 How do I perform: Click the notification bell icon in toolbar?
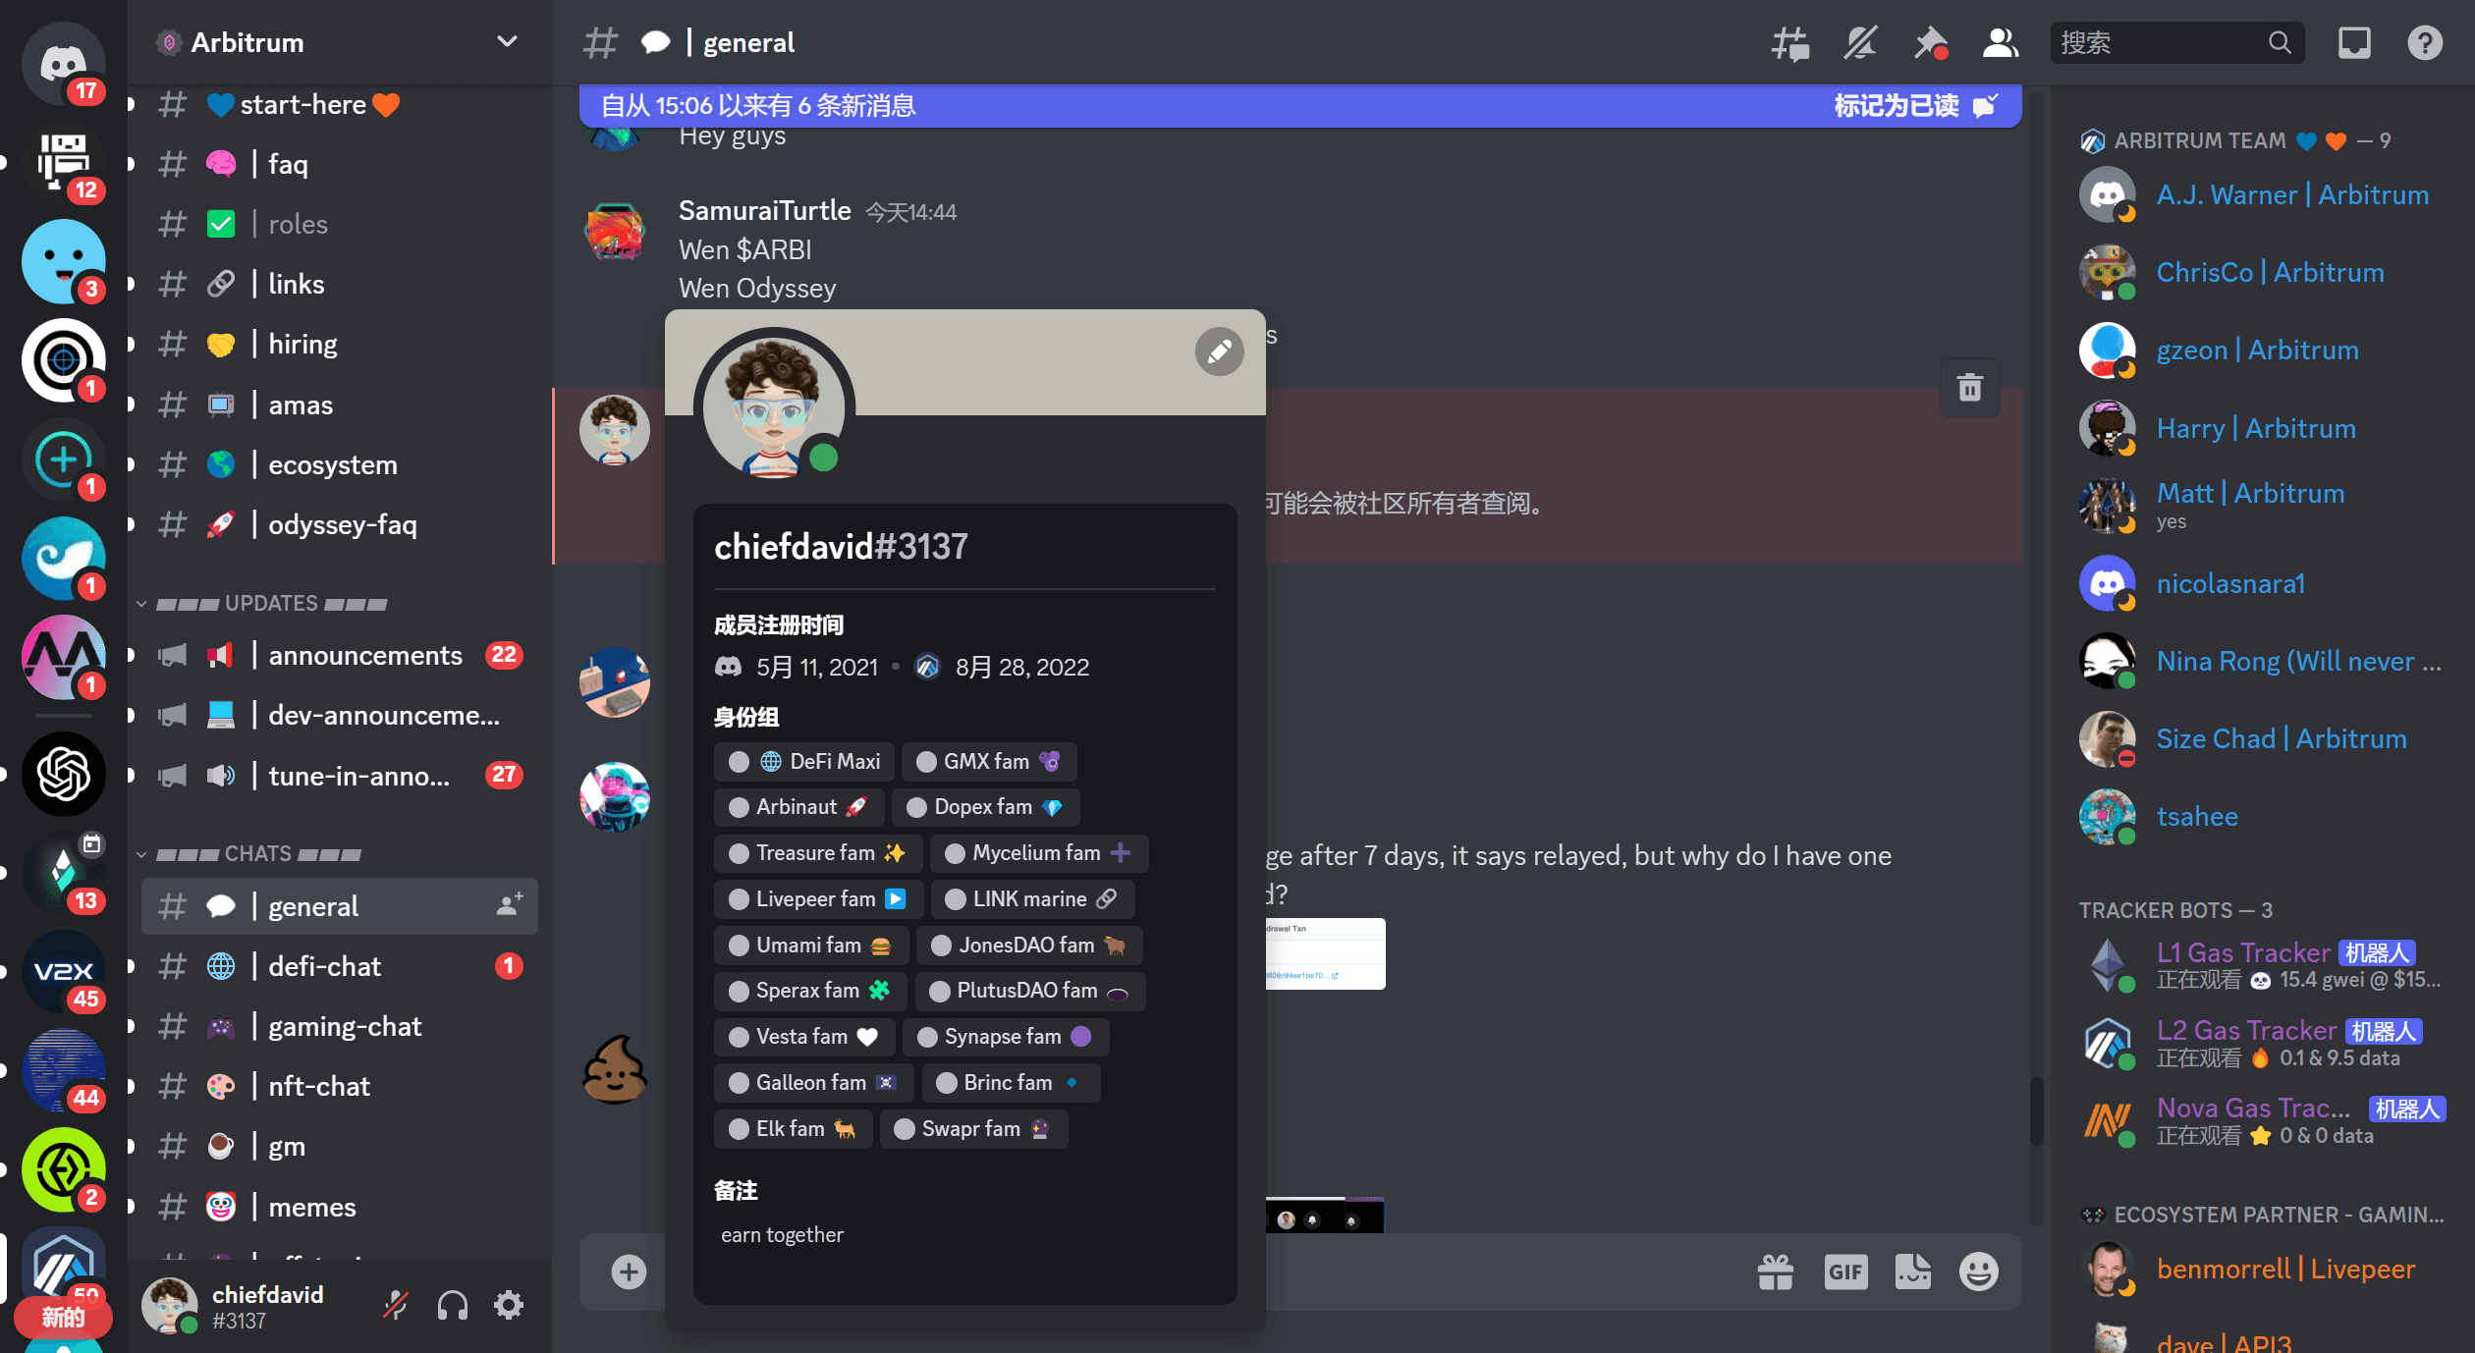[1860, 43]
